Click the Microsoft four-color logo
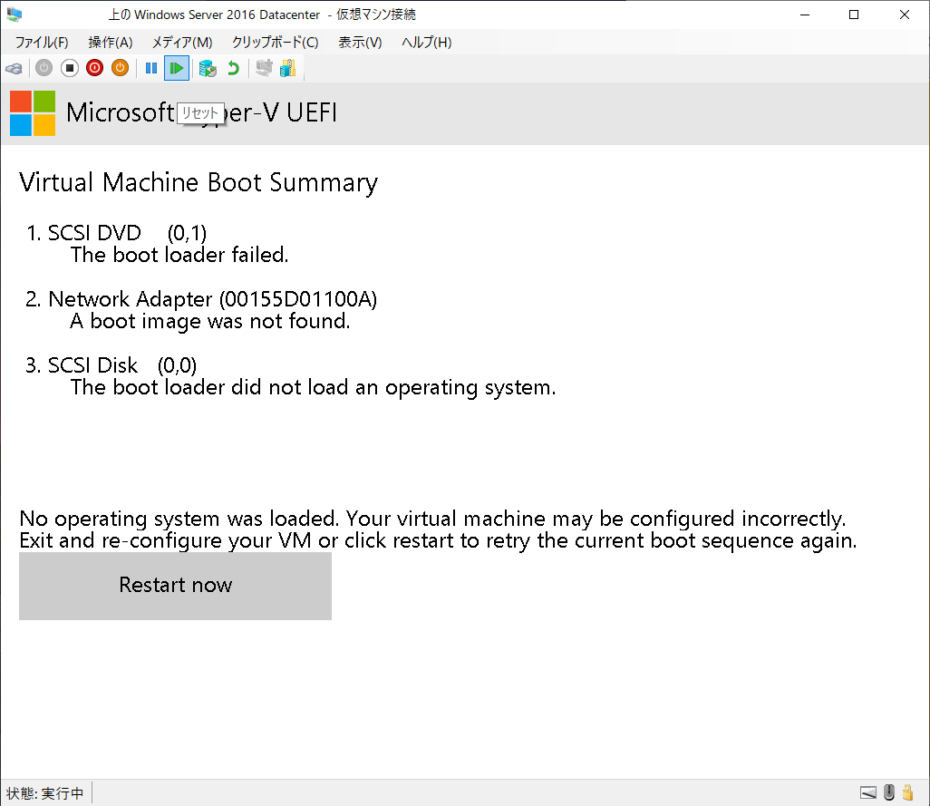 coord(33,113)
